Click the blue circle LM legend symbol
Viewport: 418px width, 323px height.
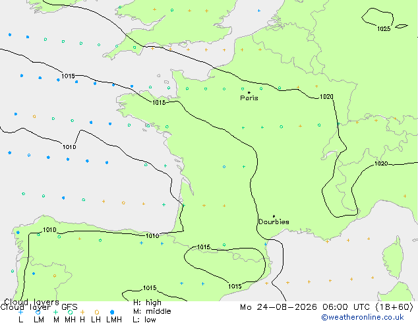tap(38, 312)
